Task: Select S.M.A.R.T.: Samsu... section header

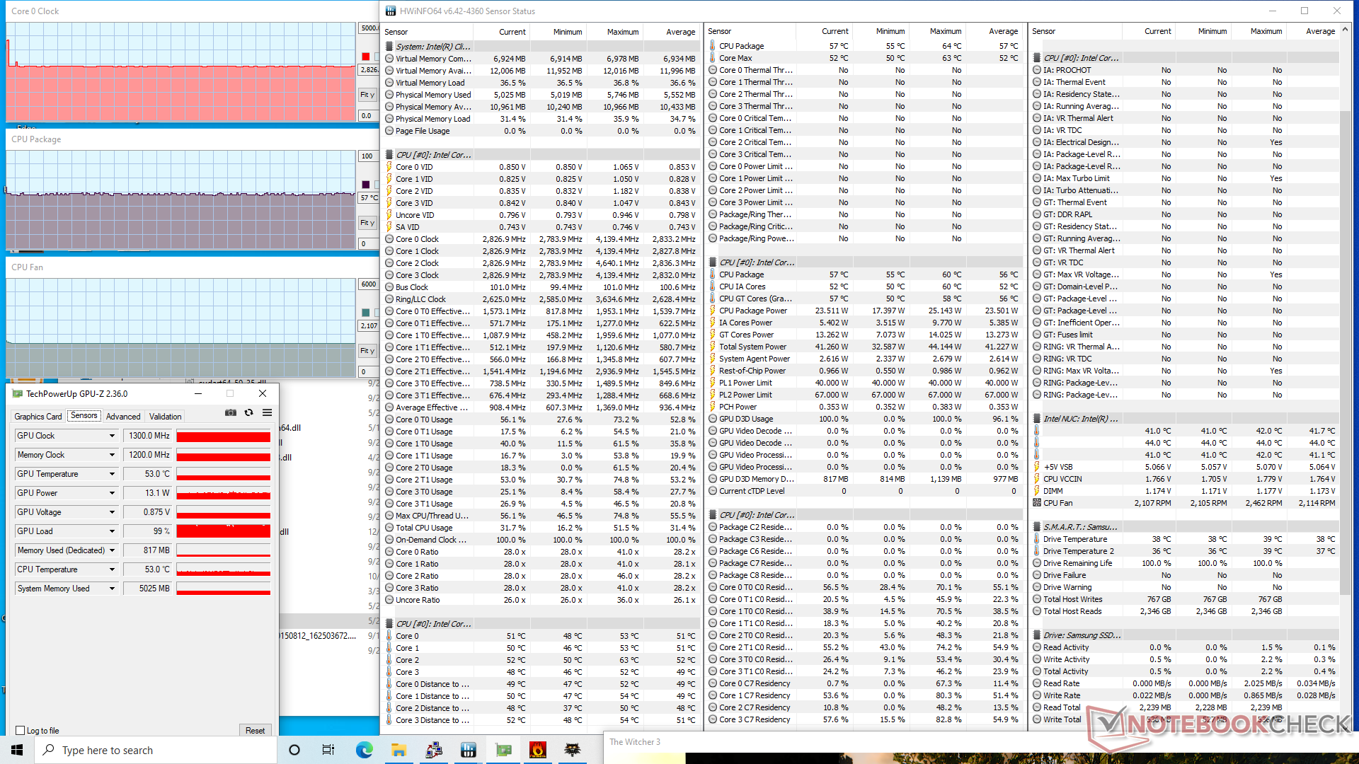Action: coord(1184,527)
